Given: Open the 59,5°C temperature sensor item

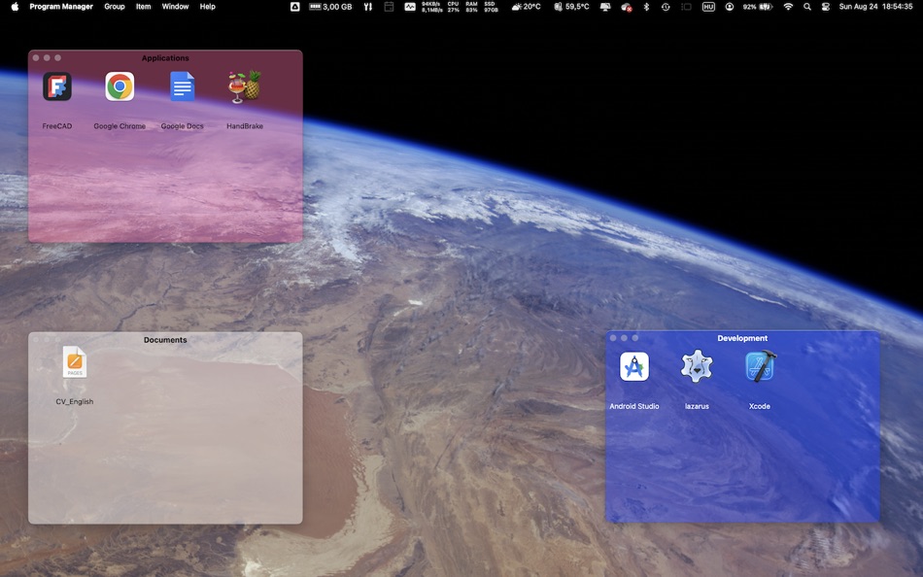Looking at the screenshot, I should 571,7.
